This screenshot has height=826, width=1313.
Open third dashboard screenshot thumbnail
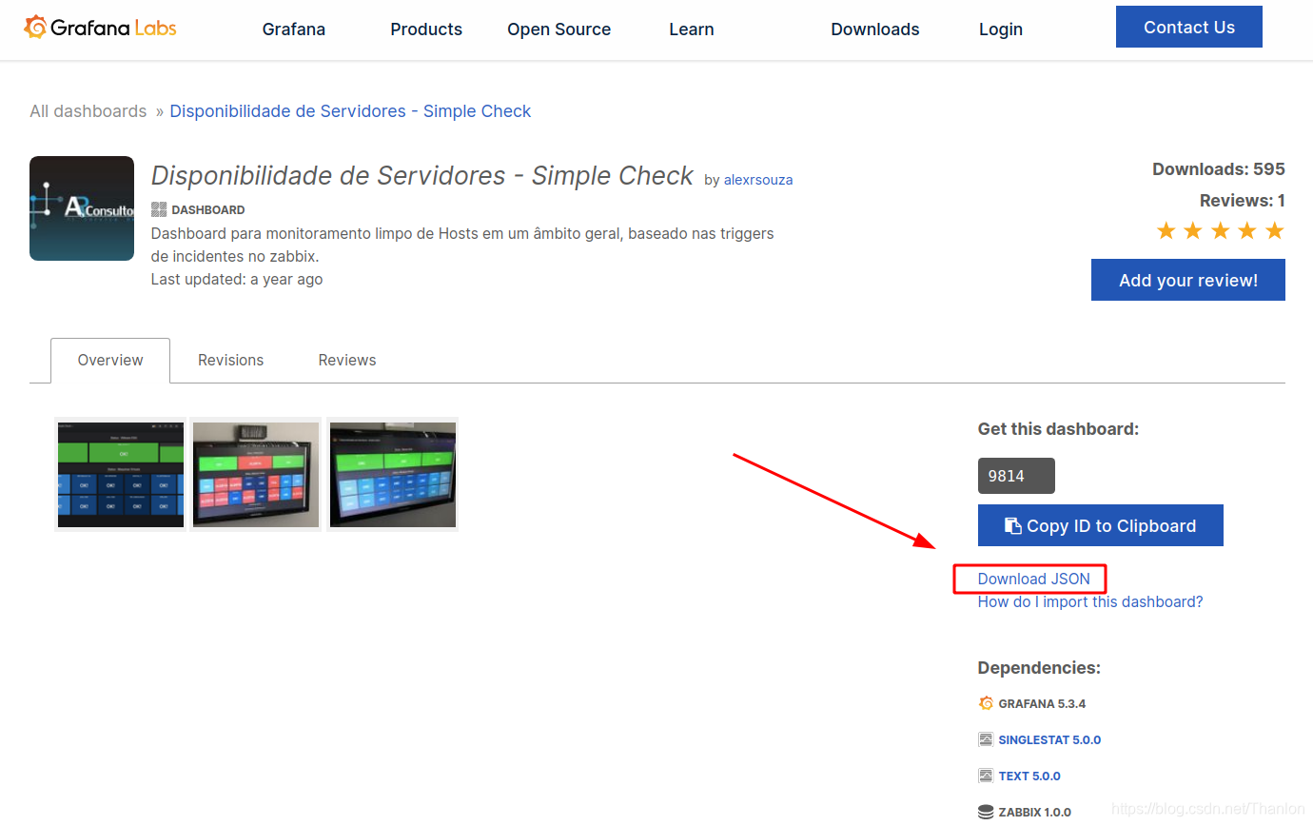coord(393,474)
